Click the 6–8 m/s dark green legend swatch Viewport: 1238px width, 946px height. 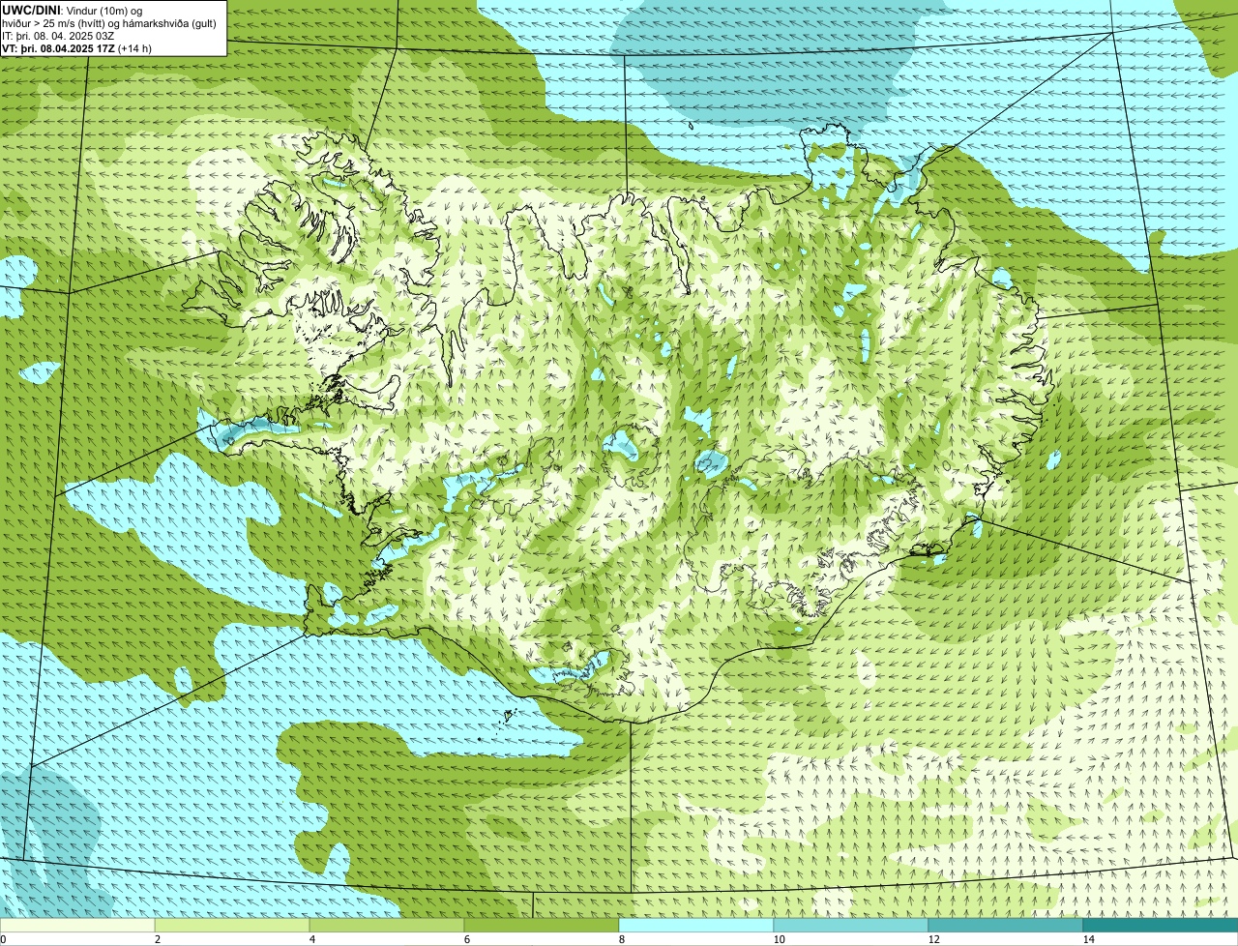(542, 926)
